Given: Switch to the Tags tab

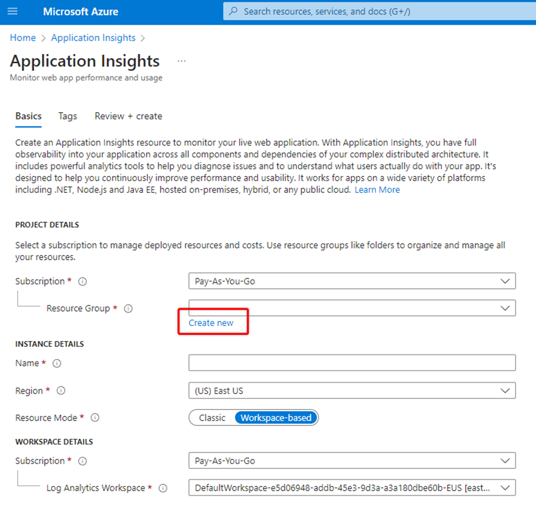Looking at the screenshot, I should tap(68, 116).
